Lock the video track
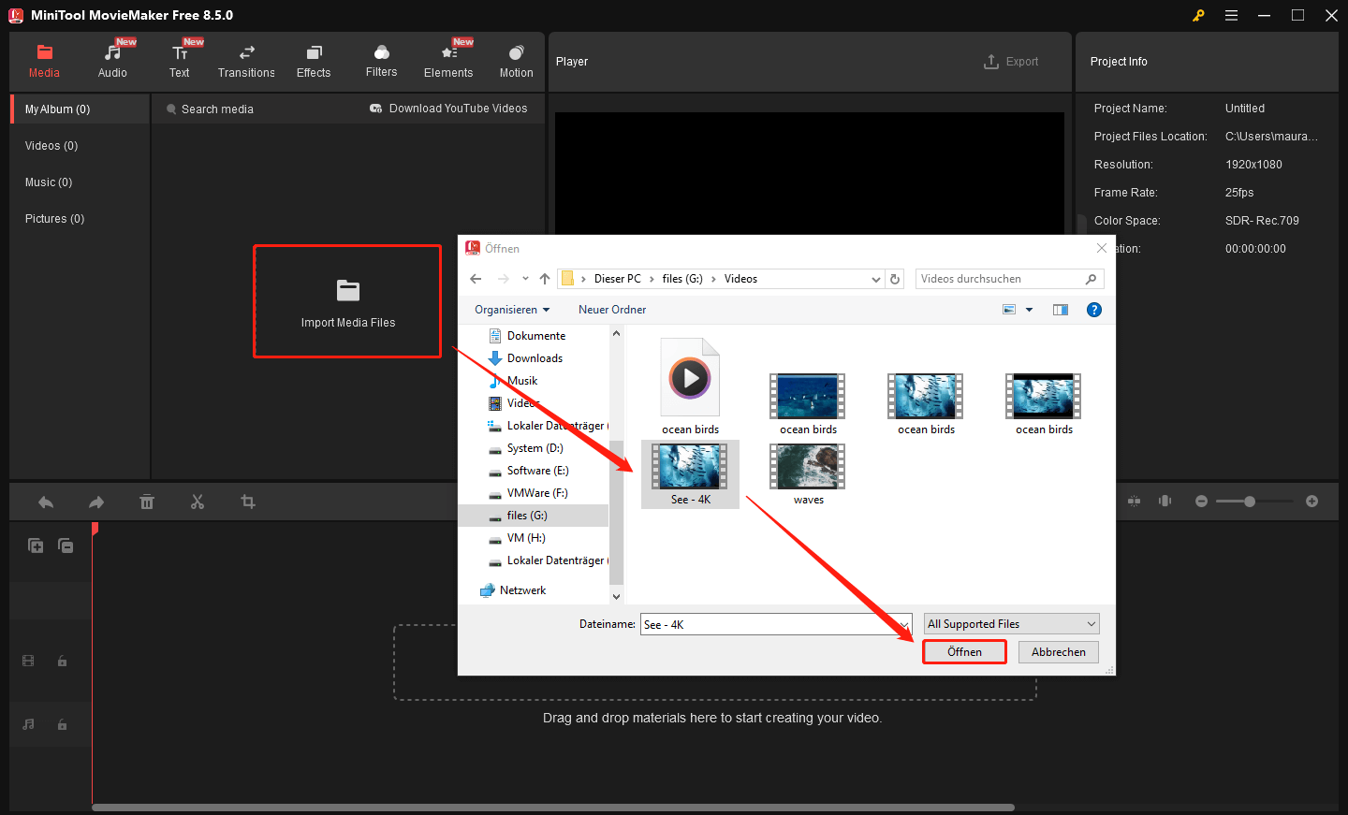The image size is (1348, 815). coord(62,661)
